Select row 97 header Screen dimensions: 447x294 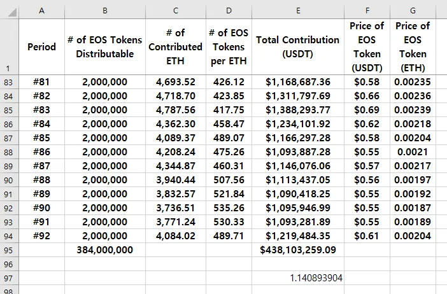click(9, 278)
